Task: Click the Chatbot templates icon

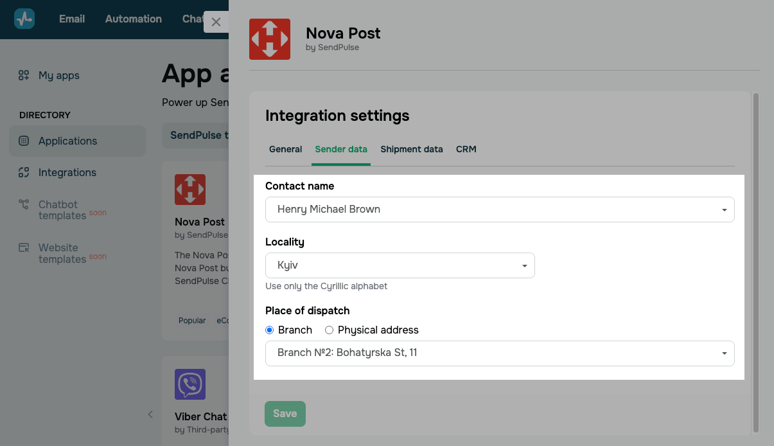Action: point(24,204)
